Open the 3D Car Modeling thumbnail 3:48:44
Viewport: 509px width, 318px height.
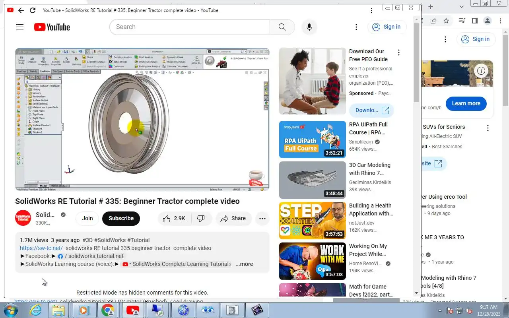click(313, 180)
